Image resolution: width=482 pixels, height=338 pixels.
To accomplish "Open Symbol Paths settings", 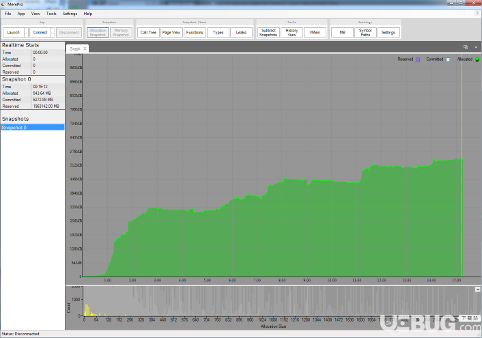I will point(365,32).
